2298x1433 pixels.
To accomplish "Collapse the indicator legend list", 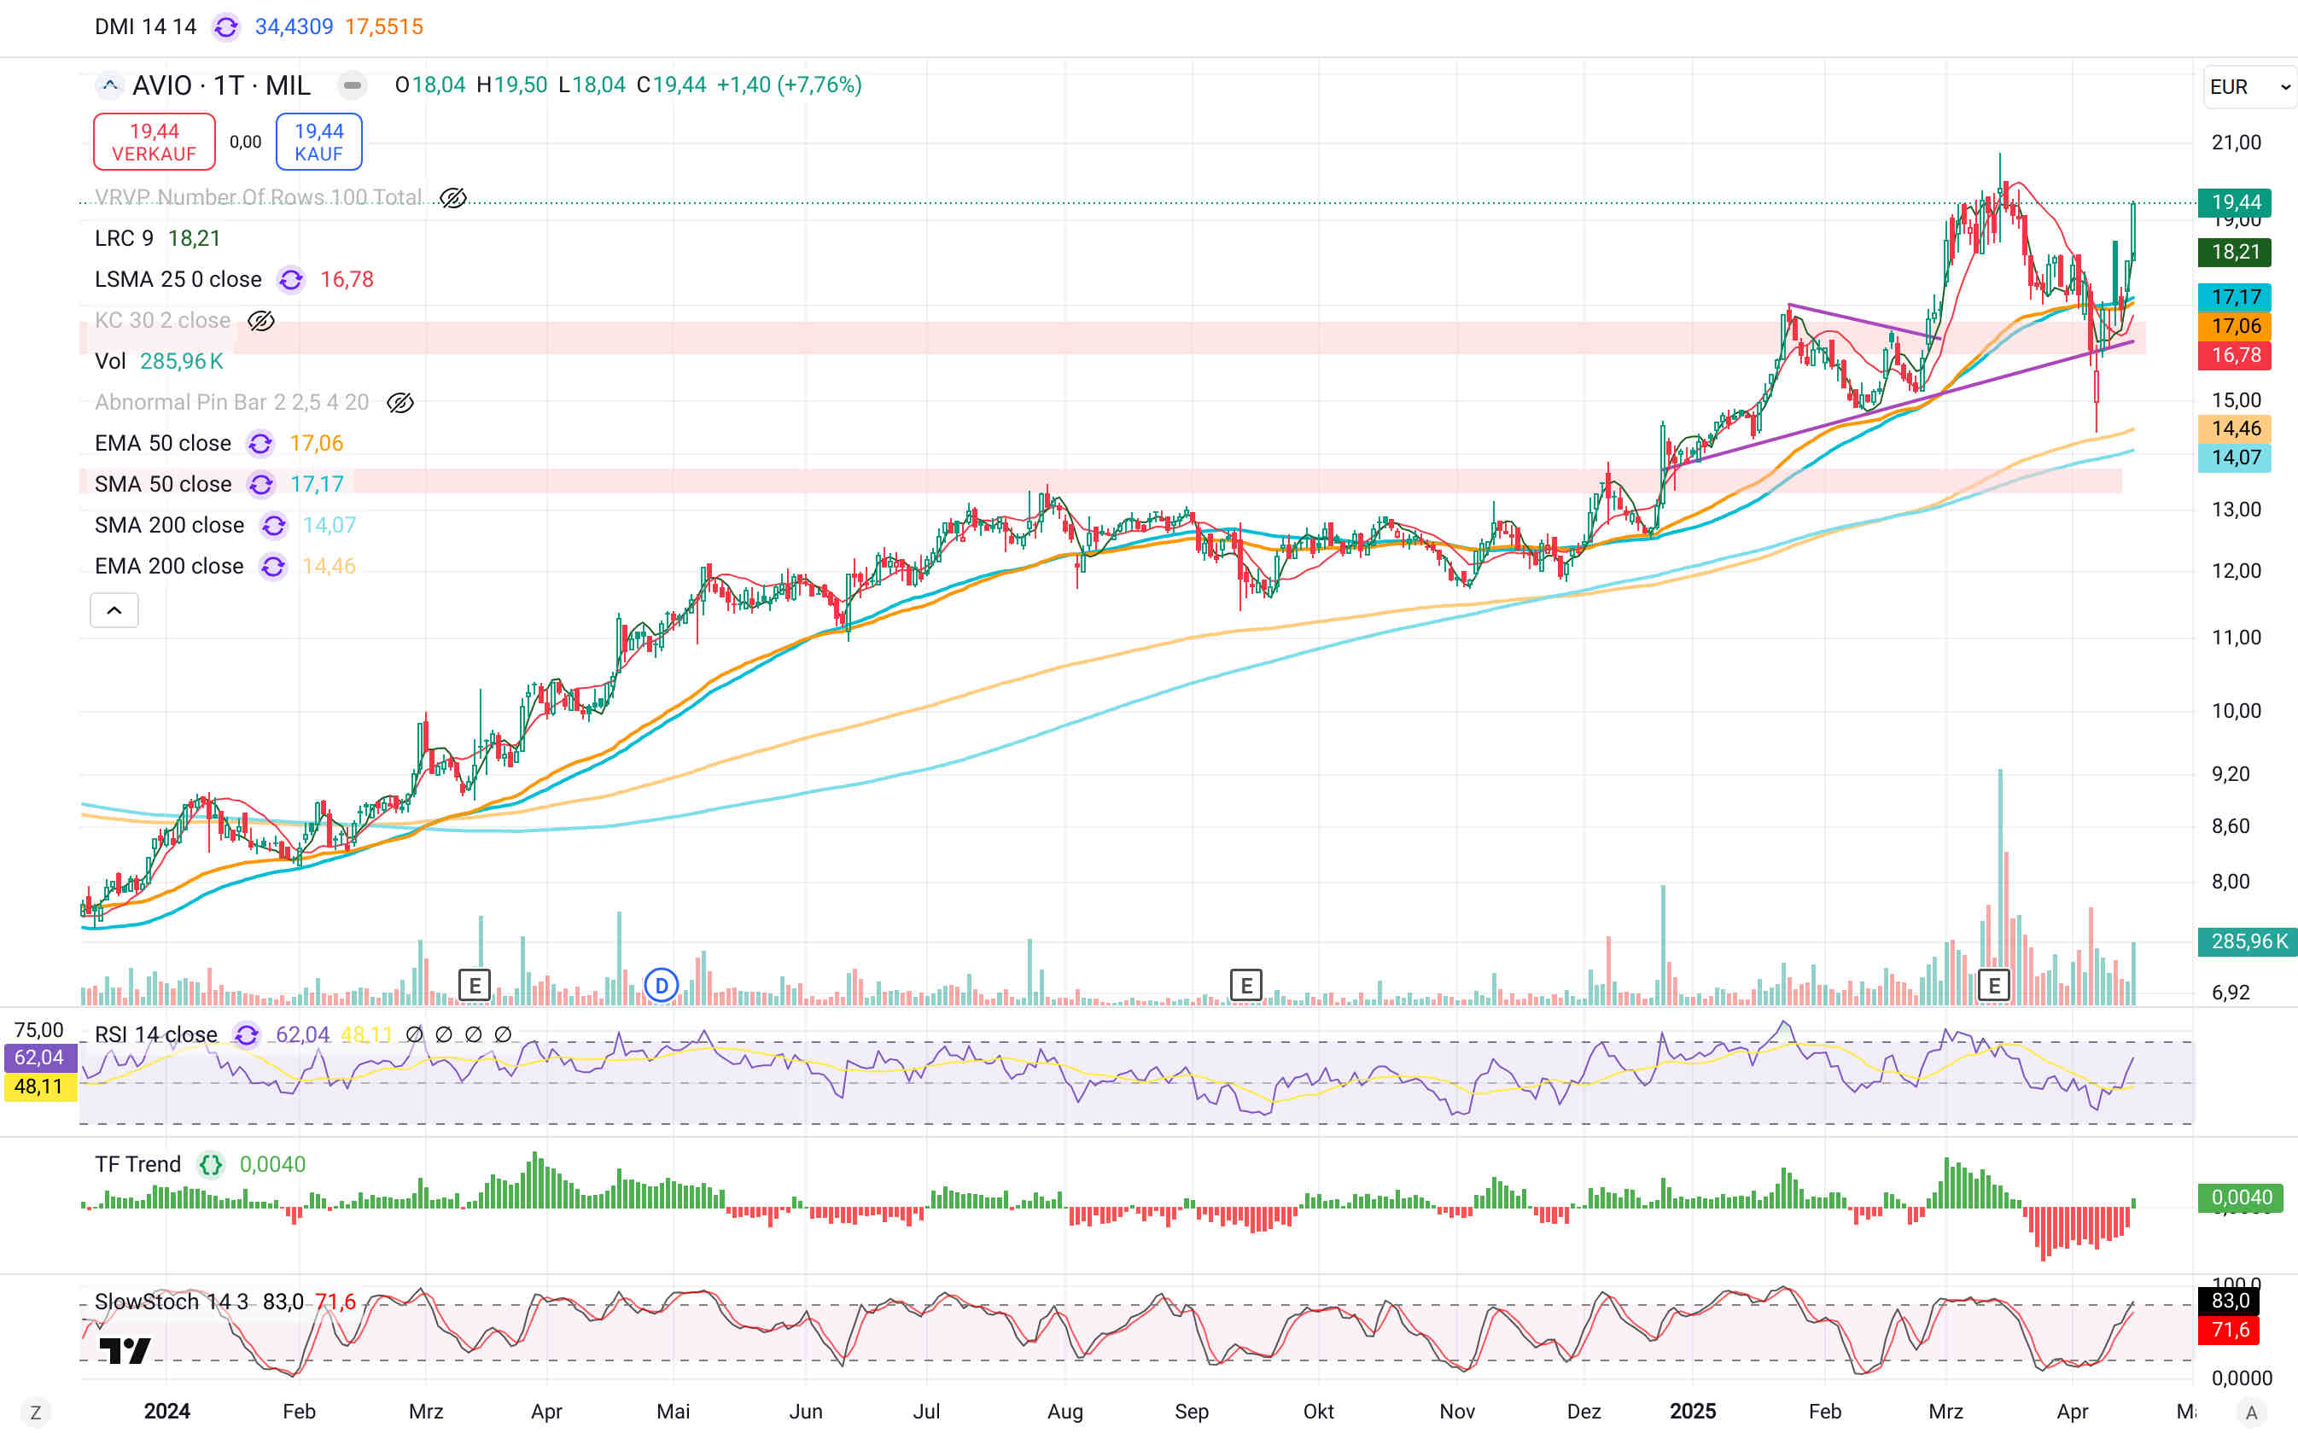I will [114, 610].
